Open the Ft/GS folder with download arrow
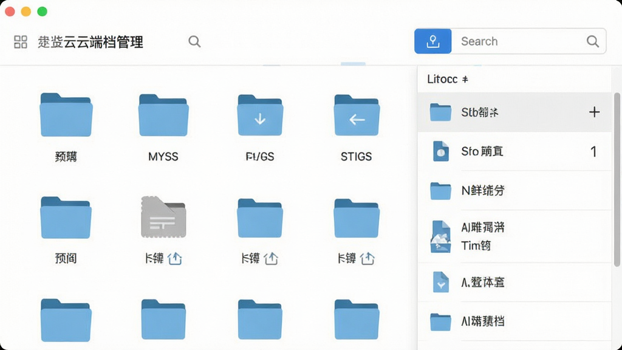This screenshot has height=350, width=622. 260,115
